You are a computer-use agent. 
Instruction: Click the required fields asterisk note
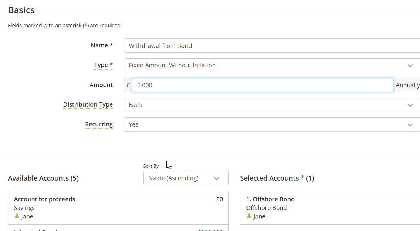[x=64, y=26]
